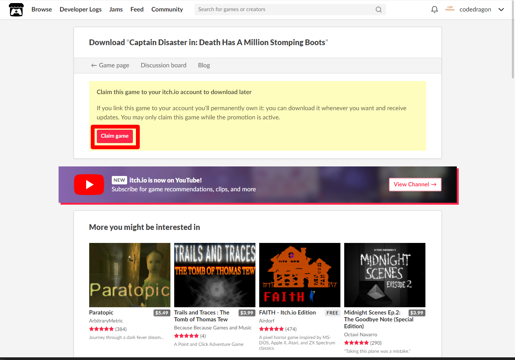
Task: Open the Paratopic thumbnail
Action: 130,275
